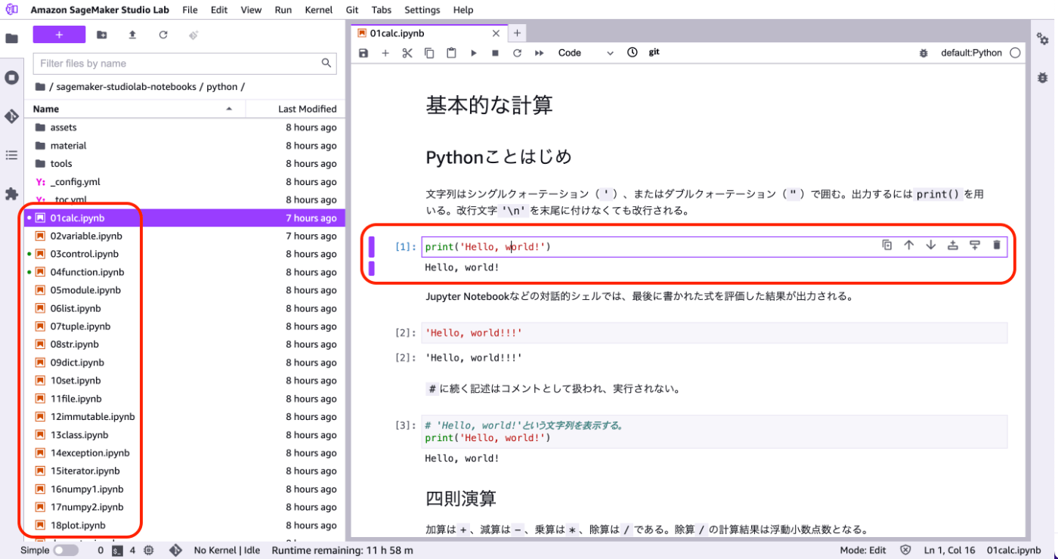Screen dimensions: 1058x559
Task: Open the material folder
Action: click(x=185, y=146)
